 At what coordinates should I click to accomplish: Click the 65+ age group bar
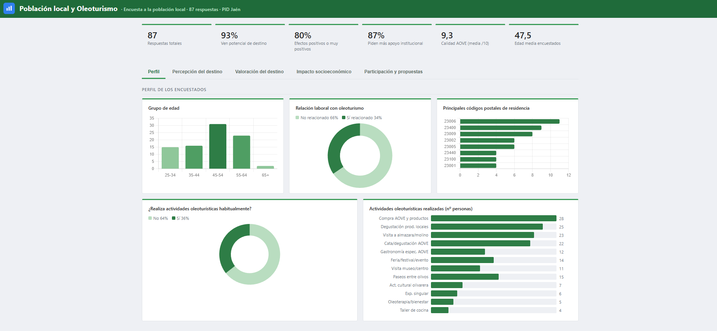[x=265, y=167]
